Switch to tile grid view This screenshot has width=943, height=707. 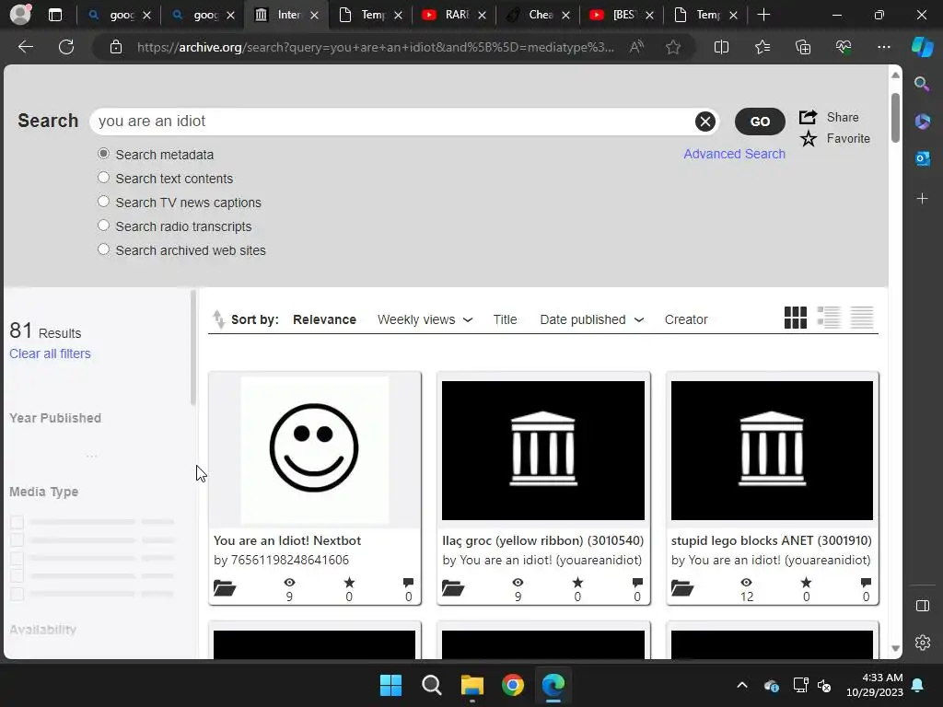tap(795, 318)
